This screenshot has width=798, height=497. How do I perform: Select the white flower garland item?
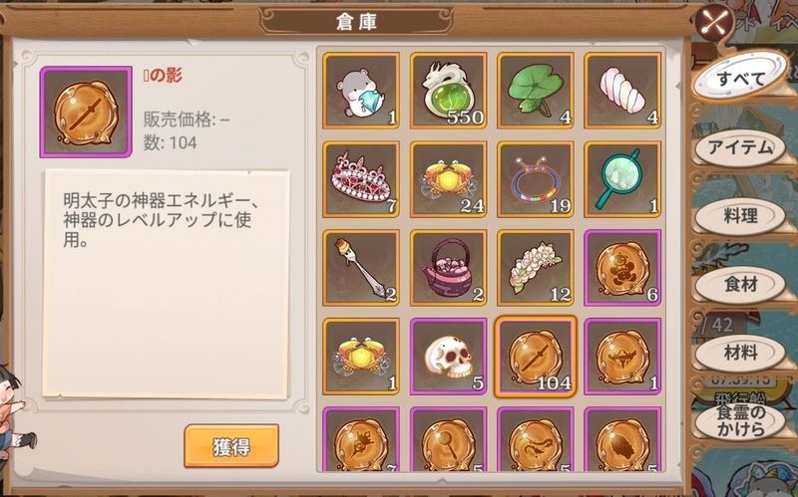point(536,268)
